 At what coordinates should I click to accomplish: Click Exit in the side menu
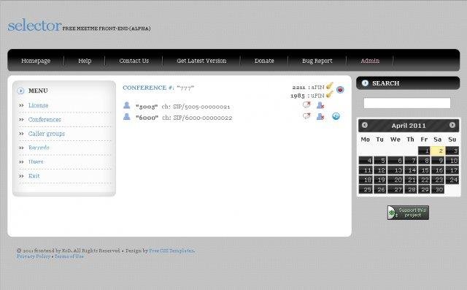pos(34,176)
